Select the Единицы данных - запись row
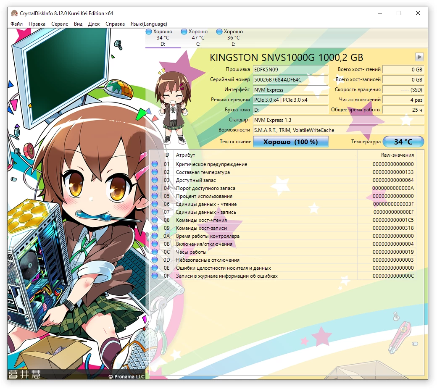 283,212
